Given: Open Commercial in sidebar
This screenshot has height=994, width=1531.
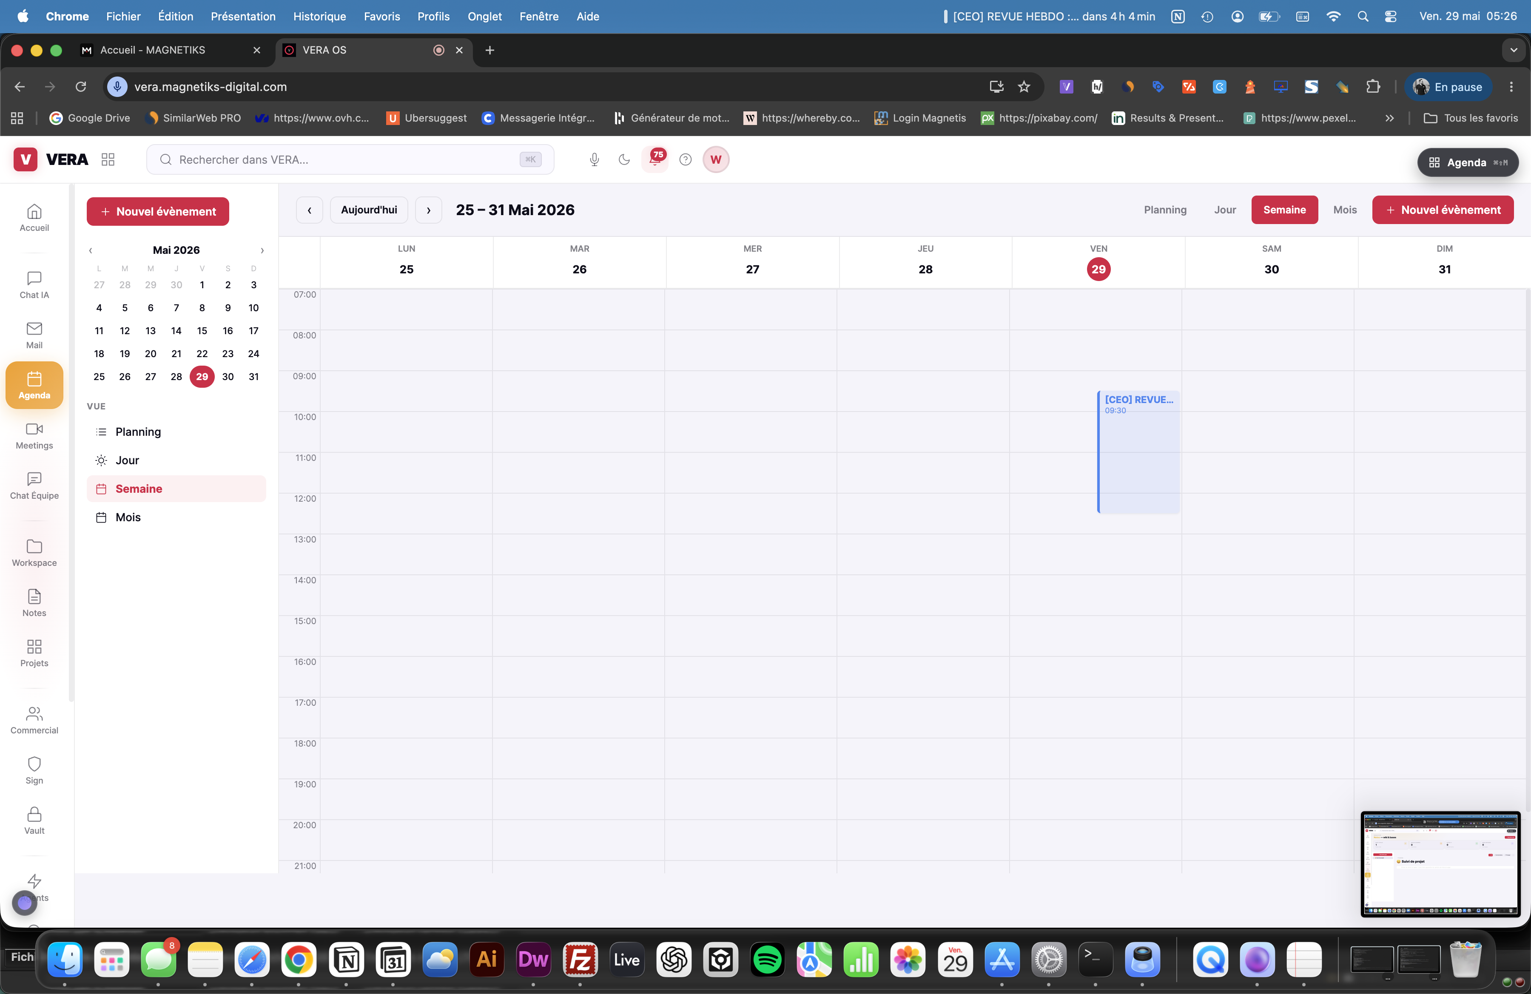Looking at the screenshot, I should 34,720.
